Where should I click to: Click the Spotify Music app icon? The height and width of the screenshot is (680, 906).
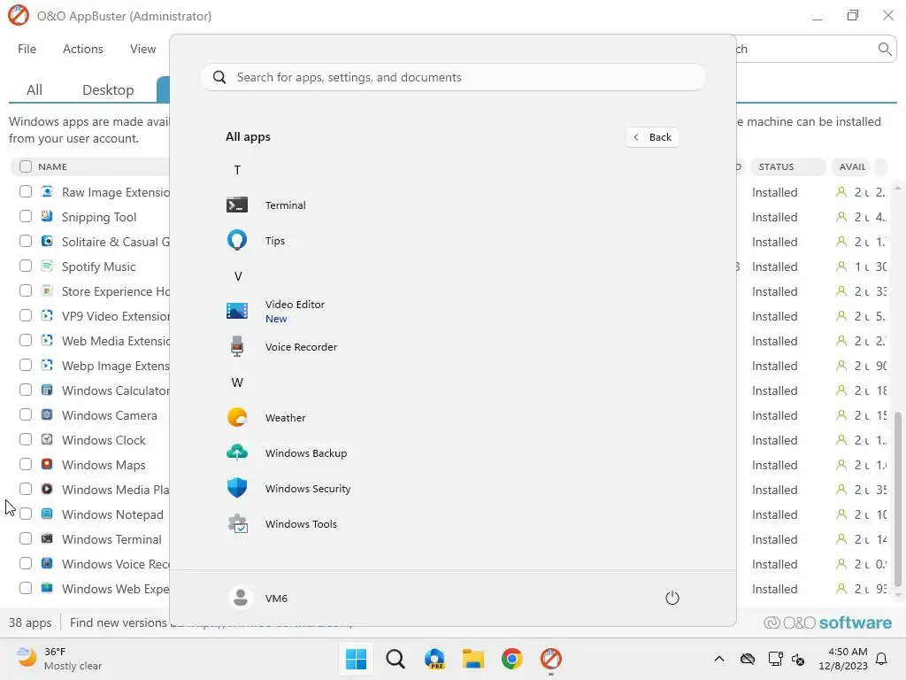tap(48, 266)
